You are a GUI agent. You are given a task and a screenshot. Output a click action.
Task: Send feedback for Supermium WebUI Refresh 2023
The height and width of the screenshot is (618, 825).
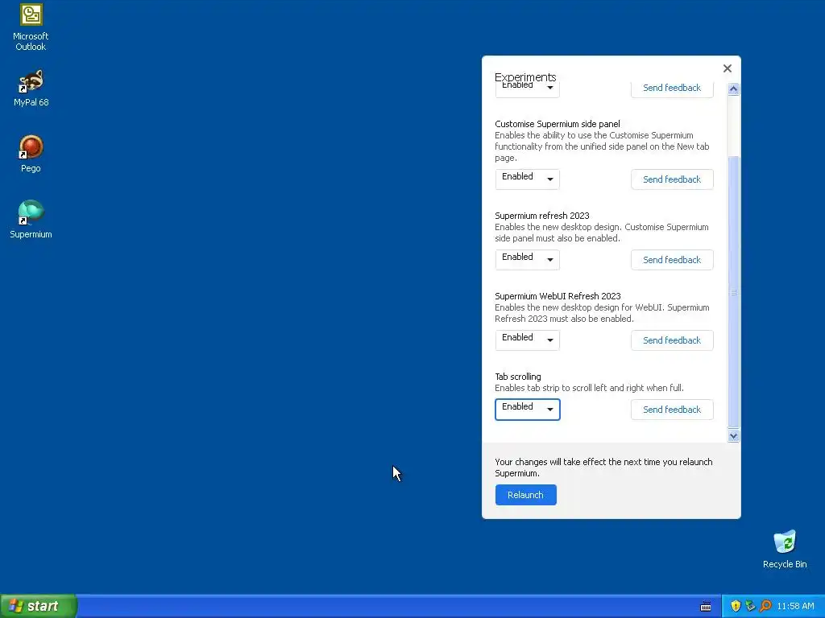672,340
